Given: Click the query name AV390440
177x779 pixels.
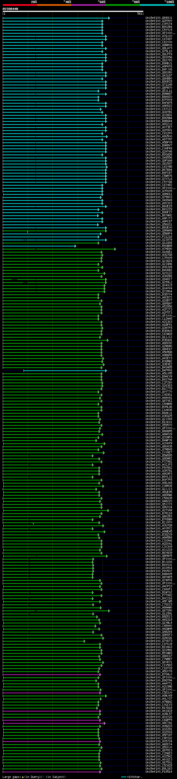Looking at the screenshot, I should [11, 9].
